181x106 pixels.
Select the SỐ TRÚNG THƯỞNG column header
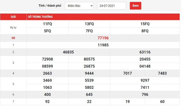click(40, 17)
